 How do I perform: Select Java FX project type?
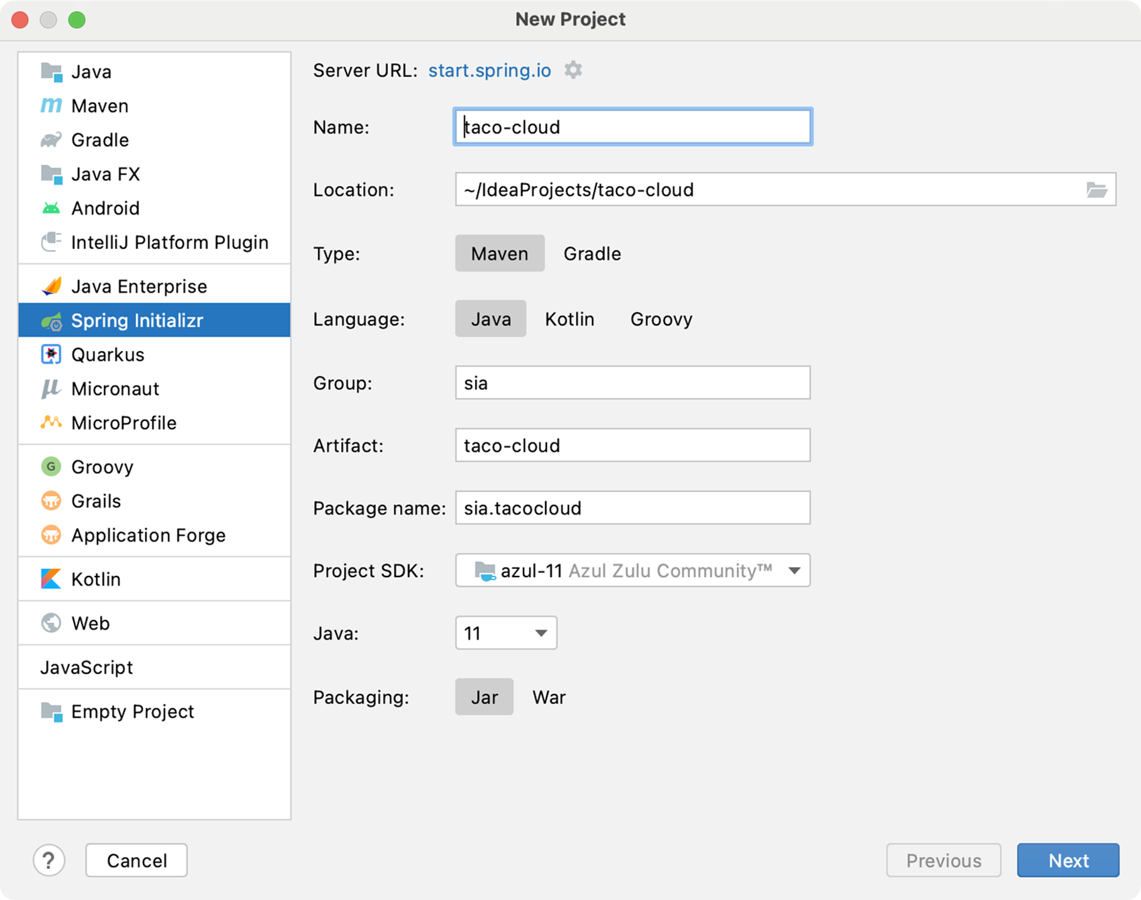click(x=154, y=174)
